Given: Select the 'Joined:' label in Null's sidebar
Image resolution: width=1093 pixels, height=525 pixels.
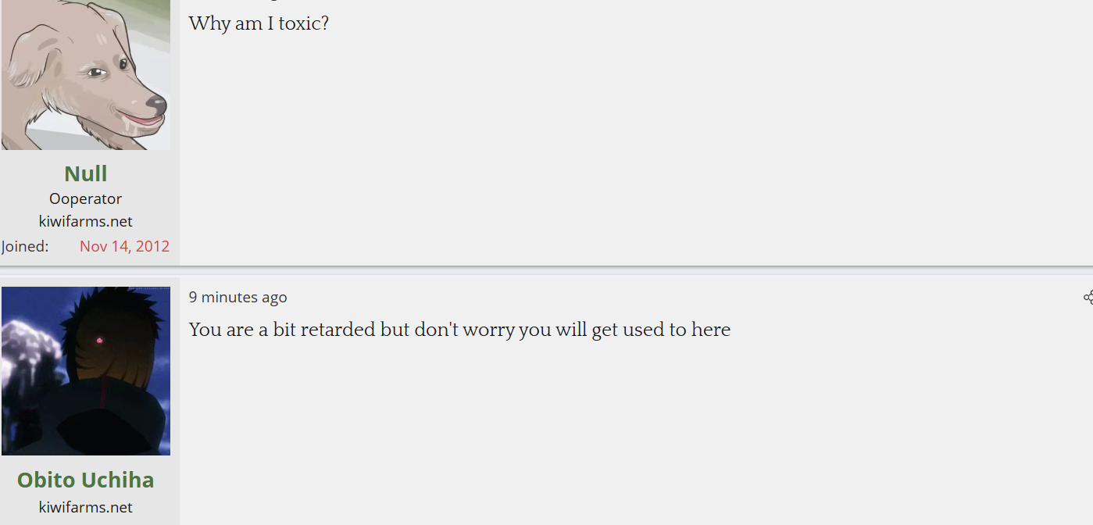Looking at the screenshot, I should 25,246.
